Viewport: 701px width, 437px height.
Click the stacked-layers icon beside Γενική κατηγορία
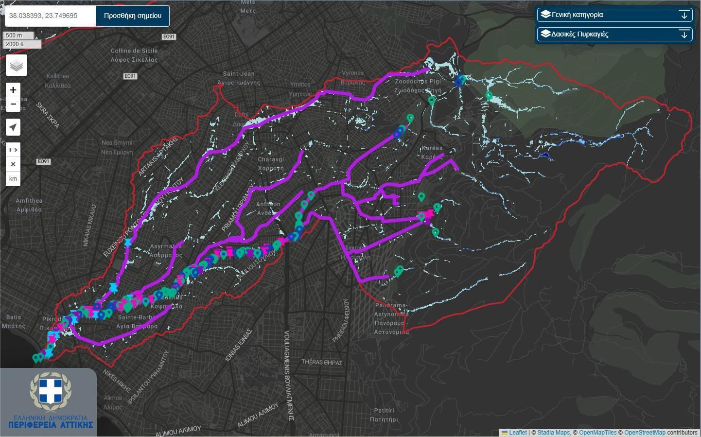(x=545, y=15)
